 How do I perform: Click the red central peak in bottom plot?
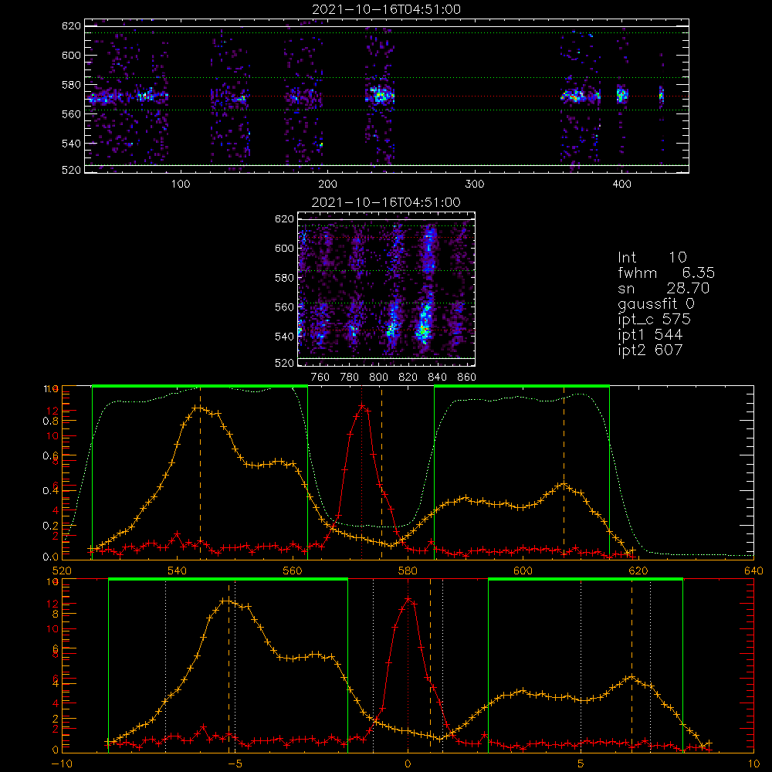(x=408, y=599)
